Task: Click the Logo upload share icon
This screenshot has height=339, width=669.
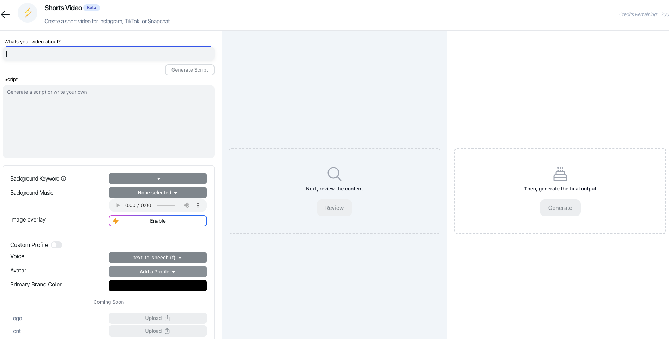Action: 167,318
